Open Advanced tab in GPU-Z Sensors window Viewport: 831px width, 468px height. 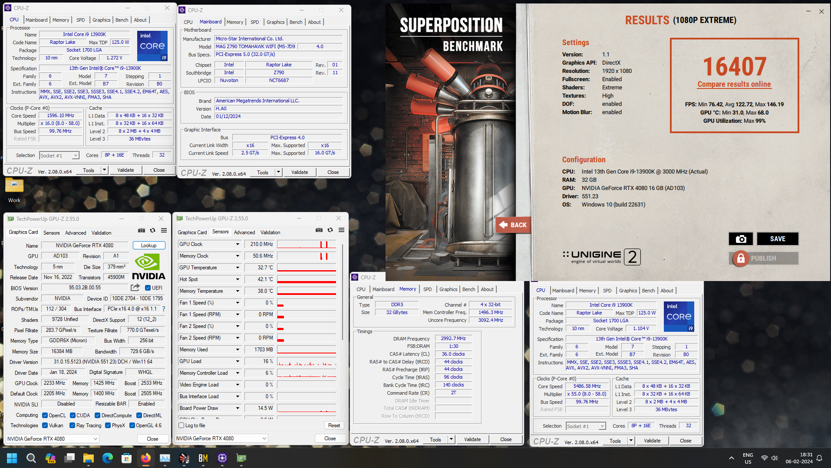pos(244,232)
